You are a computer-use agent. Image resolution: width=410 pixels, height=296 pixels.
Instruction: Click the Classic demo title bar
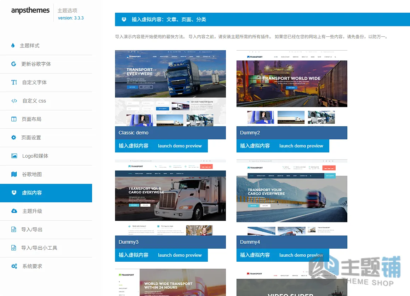(171, 133)
